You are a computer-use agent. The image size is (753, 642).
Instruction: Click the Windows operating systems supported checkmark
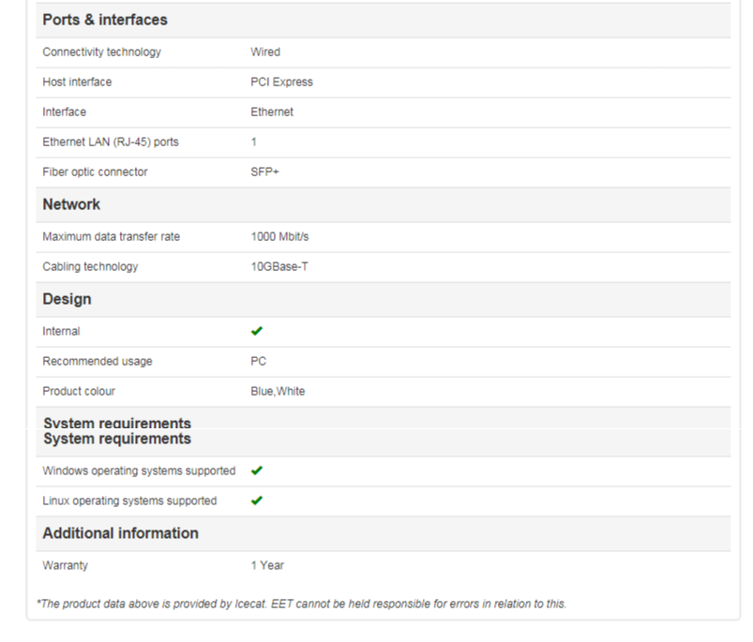point(257,470)
